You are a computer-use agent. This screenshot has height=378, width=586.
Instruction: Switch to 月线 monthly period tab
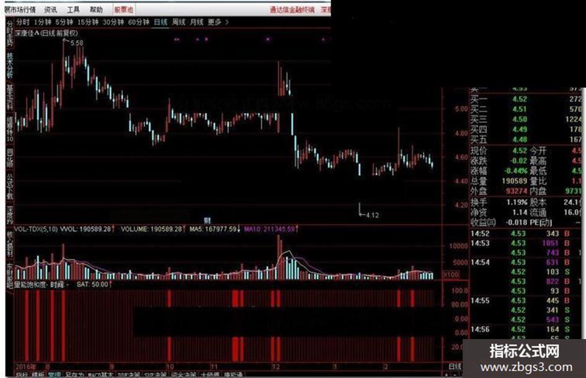tap(197, 22)
